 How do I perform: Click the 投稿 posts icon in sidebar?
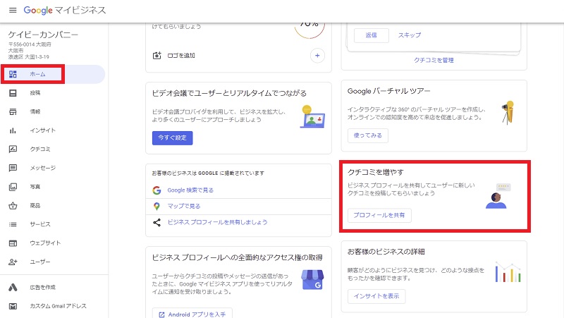click(13, 93)
